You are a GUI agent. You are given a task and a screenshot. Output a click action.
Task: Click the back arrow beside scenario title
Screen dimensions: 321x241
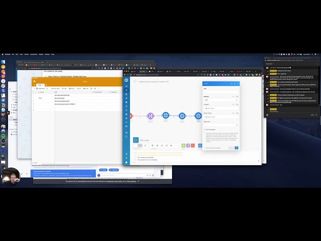click(135, 81)
